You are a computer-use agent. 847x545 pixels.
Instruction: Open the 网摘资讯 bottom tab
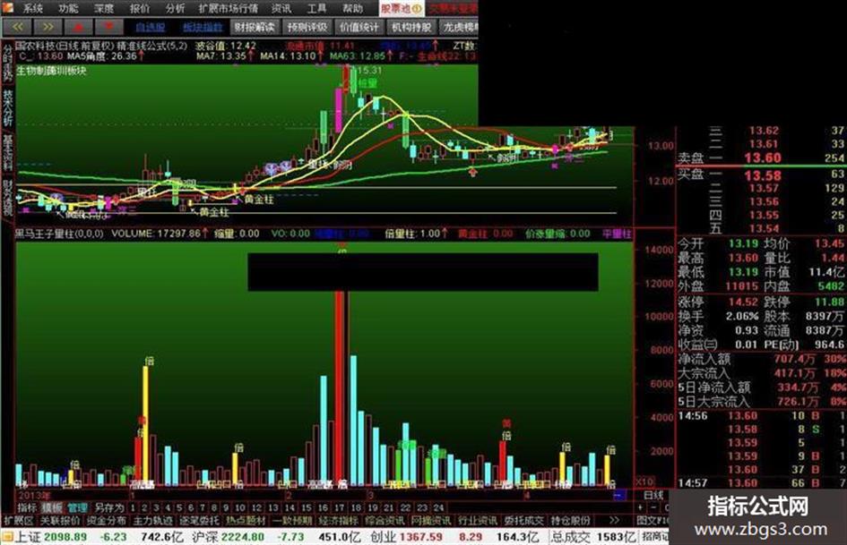[x=431, y=521]
